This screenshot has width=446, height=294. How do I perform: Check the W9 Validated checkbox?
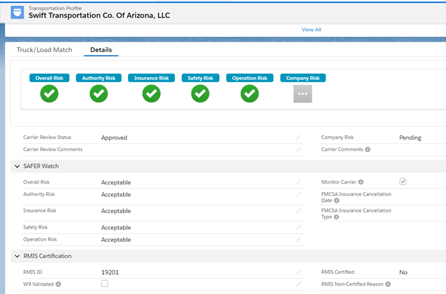[x=104, y=284]
